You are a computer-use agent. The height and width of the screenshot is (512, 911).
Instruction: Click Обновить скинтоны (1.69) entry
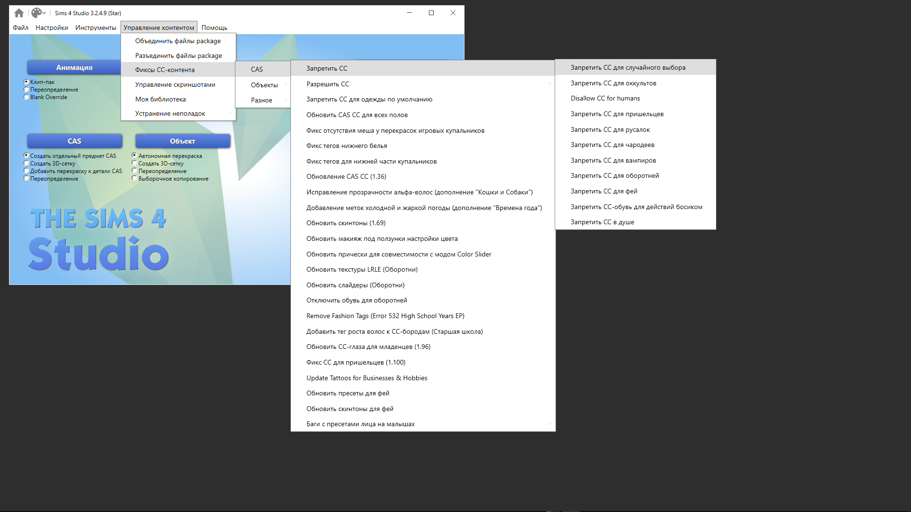coord(345,223)
